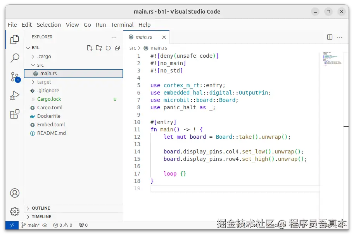
Task: Click line number 11 in the gutter
Action: click(137, 129)
